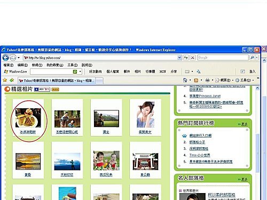
Task: Click the Print icon
Action: click(207, 80)
